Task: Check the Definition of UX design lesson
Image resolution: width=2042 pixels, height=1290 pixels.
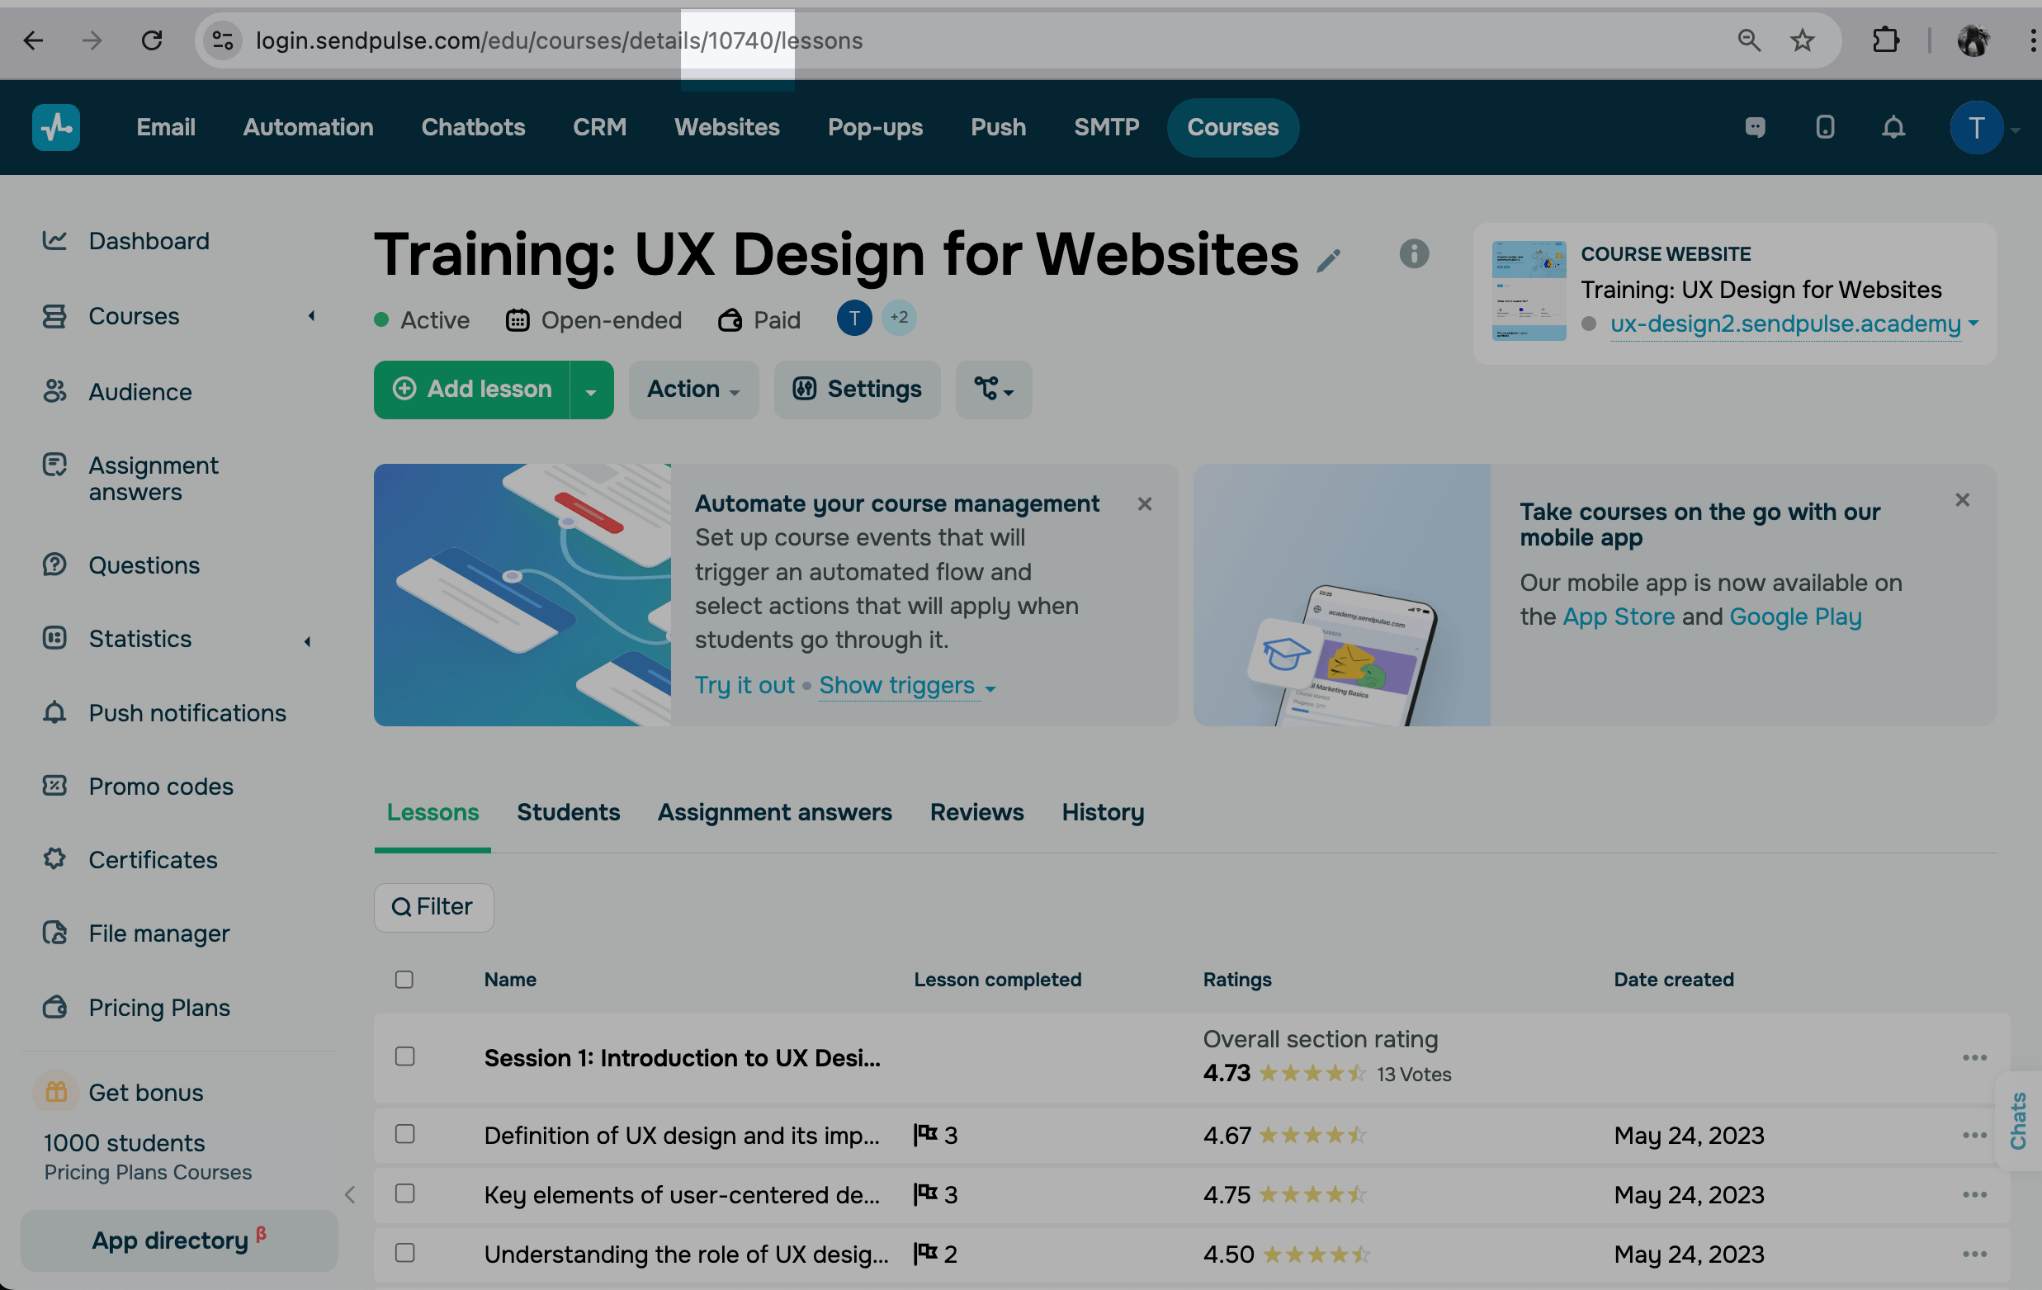Action: [404, 1134]
